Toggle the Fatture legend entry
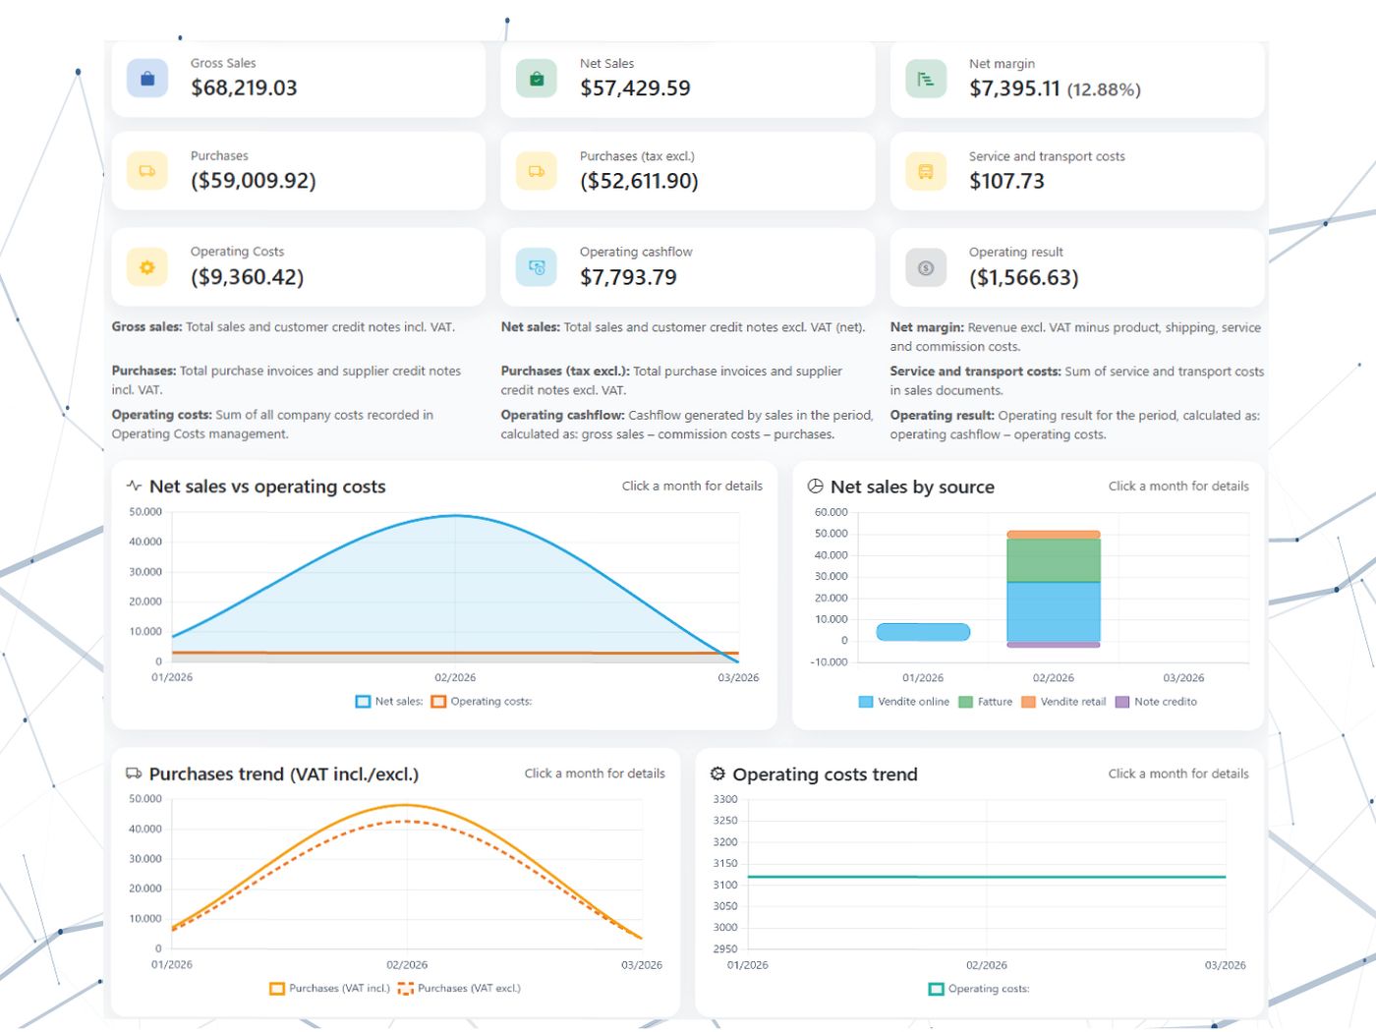1376x1032 pixels. click(985, 702)
